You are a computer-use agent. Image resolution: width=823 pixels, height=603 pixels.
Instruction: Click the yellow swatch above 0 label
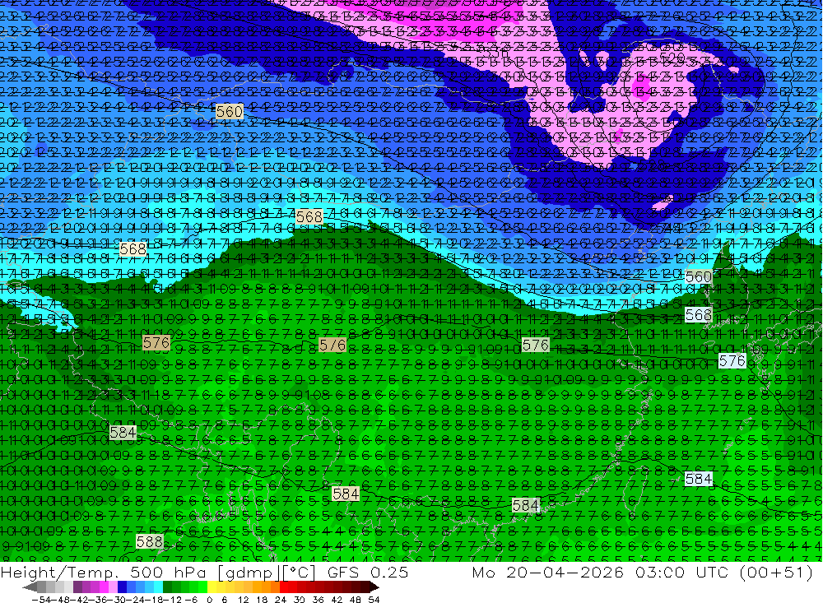coord(212,587)
